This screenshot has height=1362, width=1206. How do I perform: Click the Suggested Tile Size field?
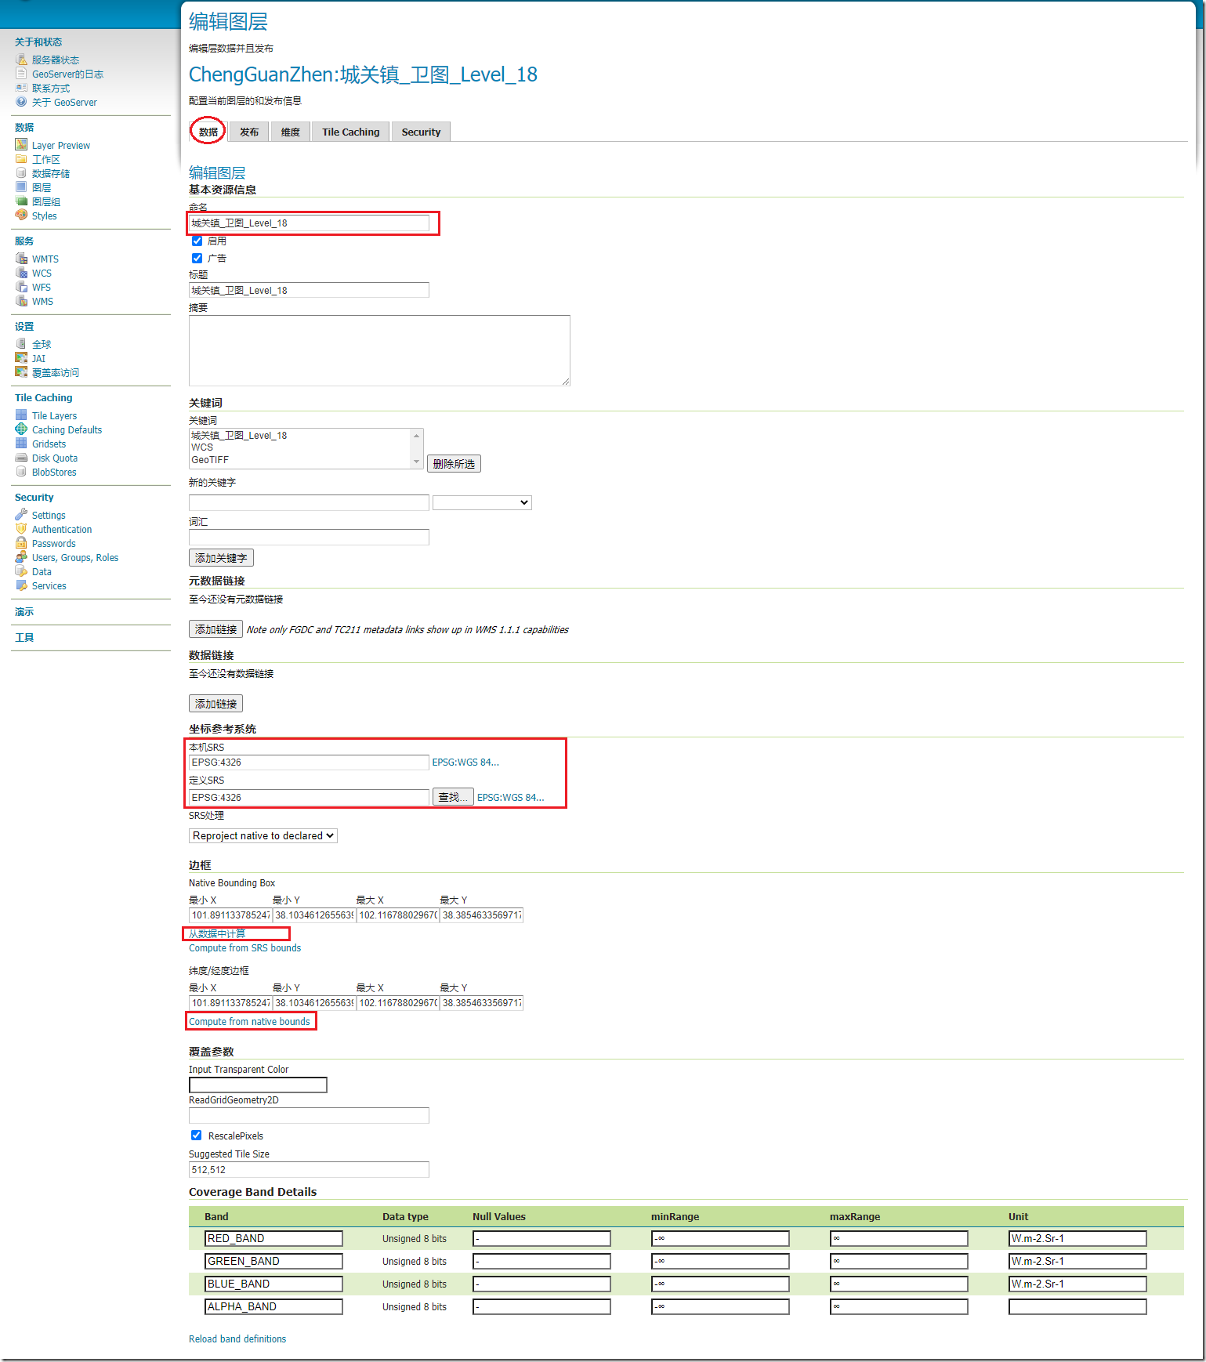(x=309, y=1170)
